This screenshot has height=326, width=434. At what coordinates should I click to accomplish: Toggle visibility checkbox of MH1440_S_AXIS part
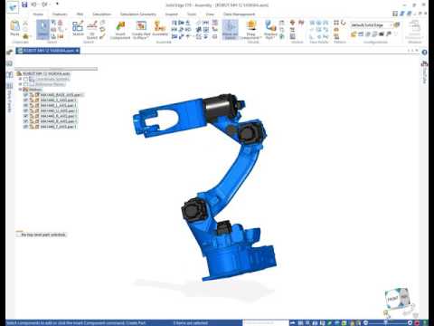coord(26,100)
